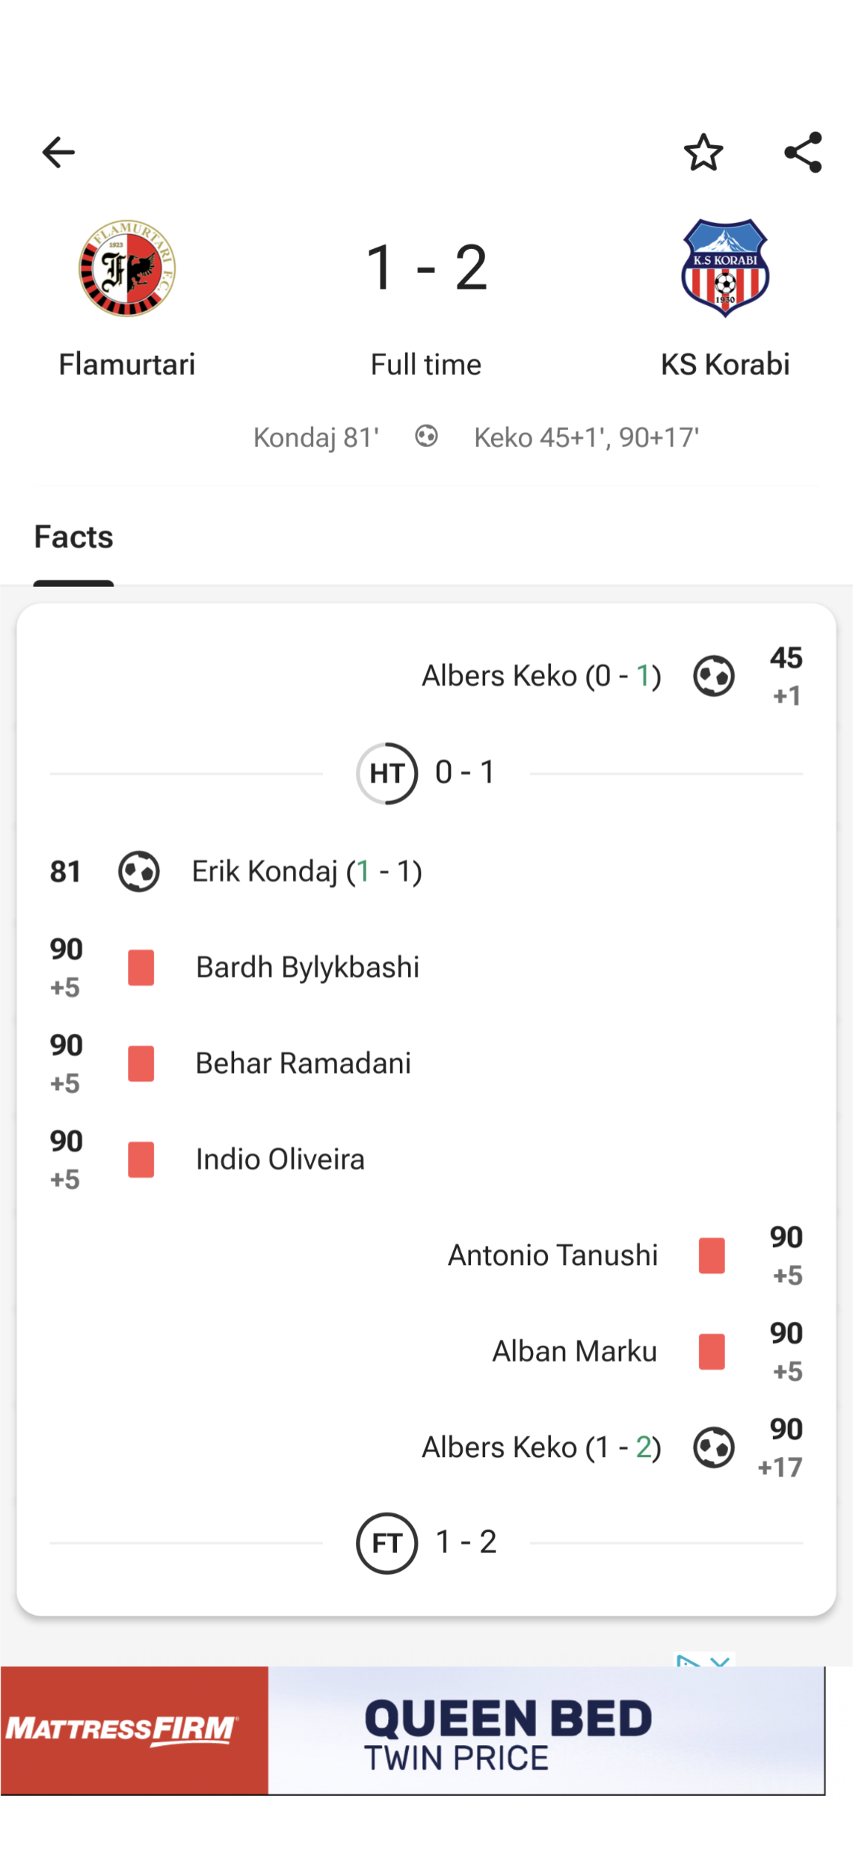853x1849 pixels.
Task: Open player Alban Marku
Action: [x=575, y=1352]
